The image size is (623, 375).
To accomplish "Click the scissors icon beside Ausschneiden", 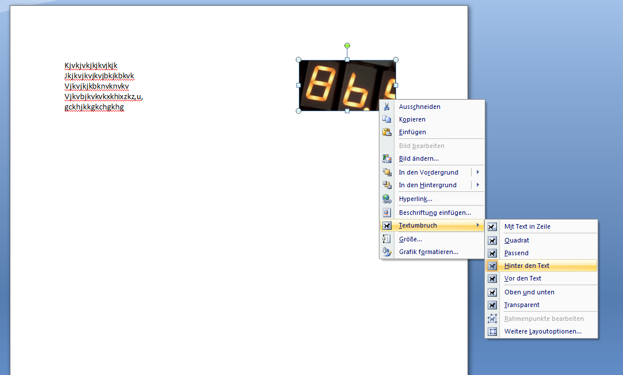I will pos(387,107).
